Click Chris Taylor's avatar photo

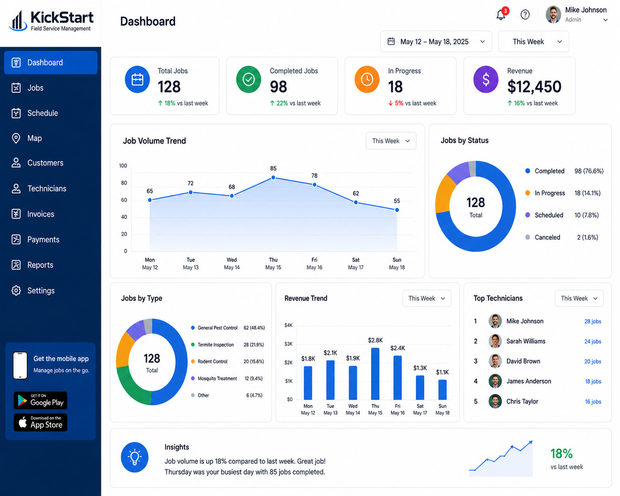495,401
